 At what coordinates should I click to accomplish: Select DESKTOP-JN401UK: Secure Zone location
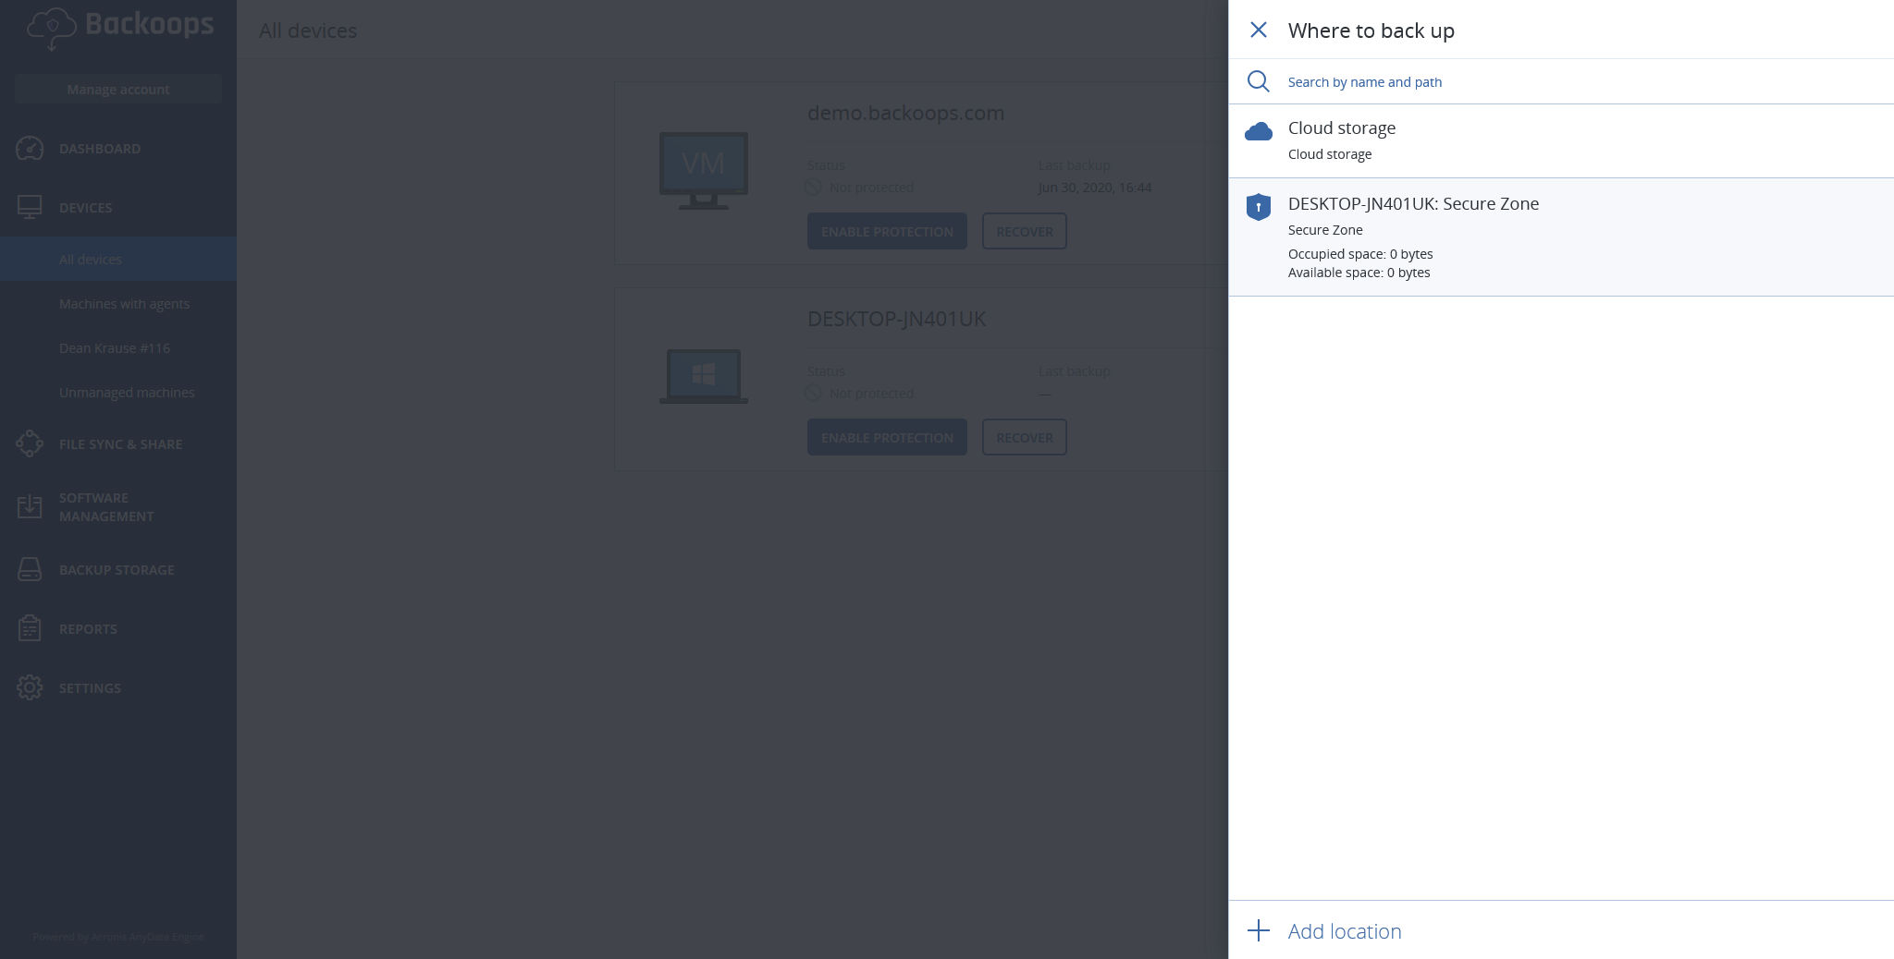click(x=1561, y=237)
